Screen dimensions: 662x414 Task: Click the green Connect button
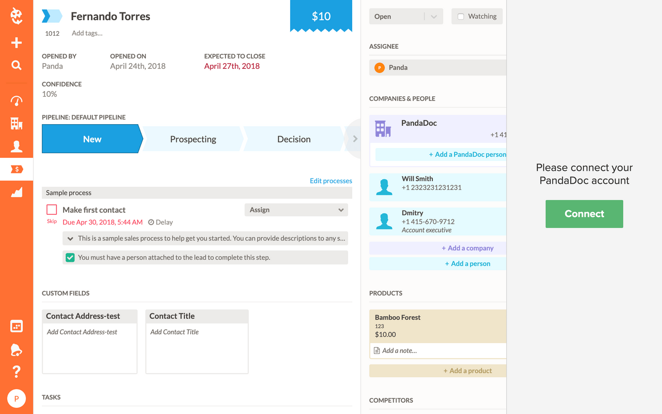(584, 214)
